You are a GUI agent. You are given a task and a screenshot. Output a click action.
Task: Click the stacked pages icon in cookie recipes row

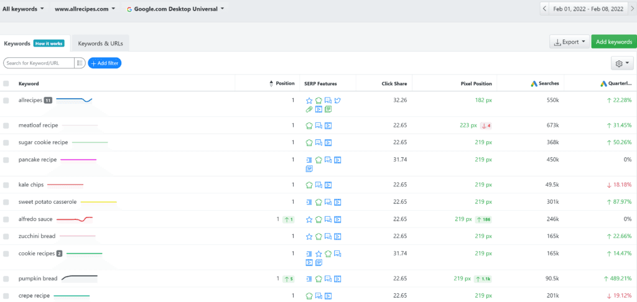318,263
